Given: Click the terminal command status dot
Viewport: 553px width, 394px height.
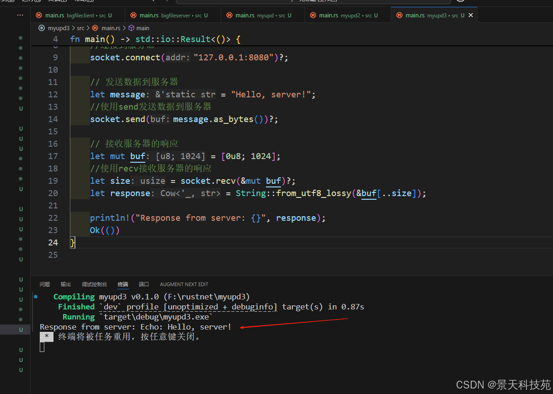Looking at the screenshot, I should (x=36, y=297).
